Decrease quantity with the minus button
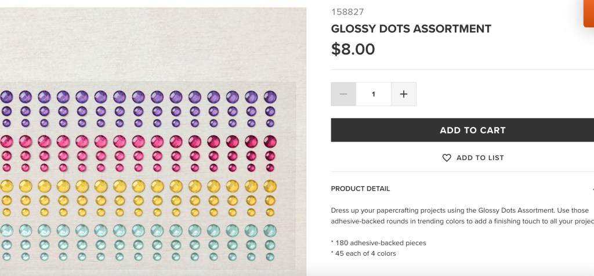This screenshot has width=594, height=276. pyautogui.click(x=343, y=94)
